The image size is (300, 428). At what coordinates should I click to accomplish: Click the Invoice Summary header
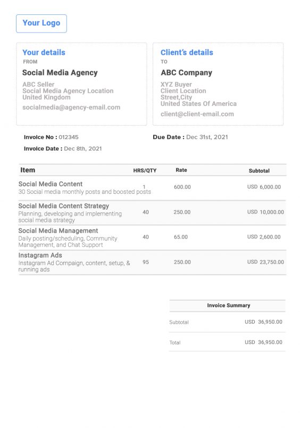tap(229, 306)
